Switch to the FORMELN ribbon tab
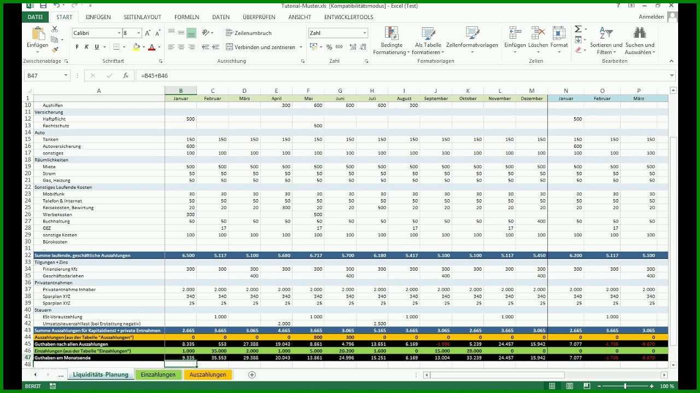Screen dimensions: 700x393 pyautogui.click(x=186, y=17)
